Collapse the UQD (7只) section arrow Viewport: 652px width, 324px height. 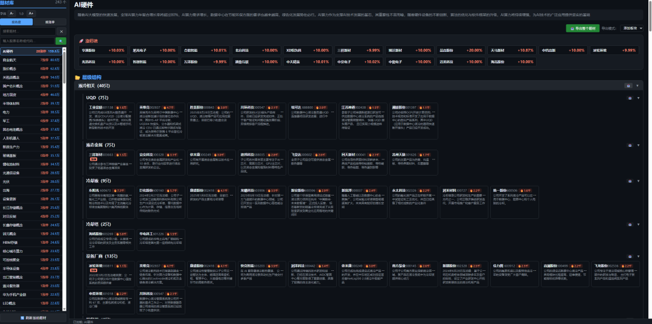pos(639,98)
